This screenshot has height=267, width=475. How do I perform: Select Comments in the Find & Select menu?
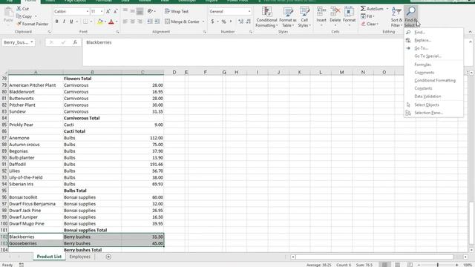coord(433,73)
